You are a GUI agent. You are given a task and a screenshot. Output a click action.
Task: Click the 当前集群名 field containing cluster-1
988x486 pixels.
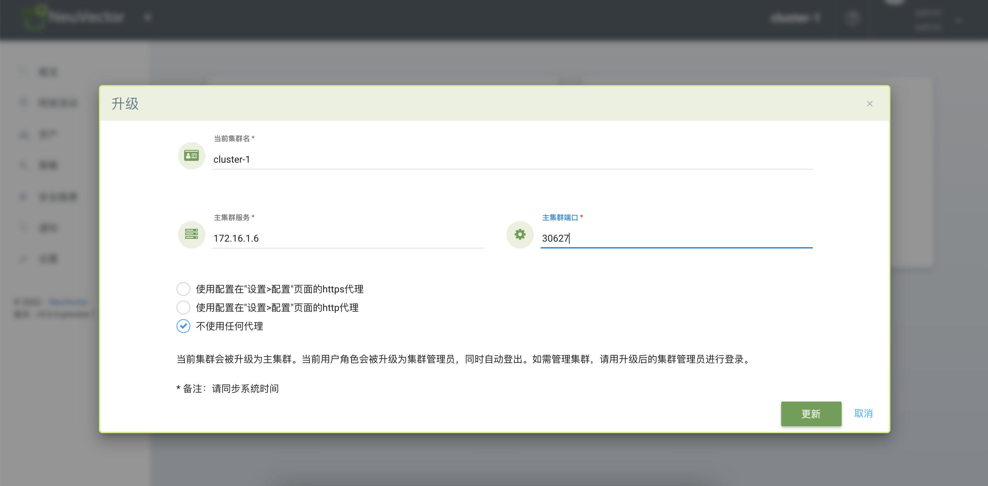[x=512, y=160]
